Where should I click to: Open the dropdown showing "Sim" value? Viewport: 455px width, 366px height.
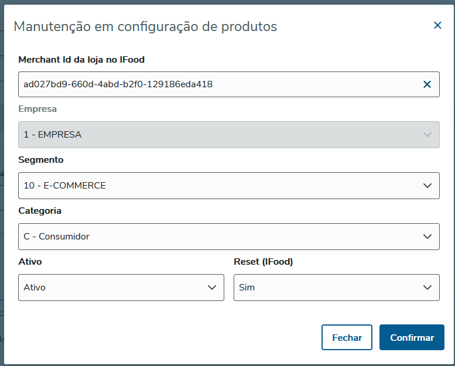pos(328,288)
